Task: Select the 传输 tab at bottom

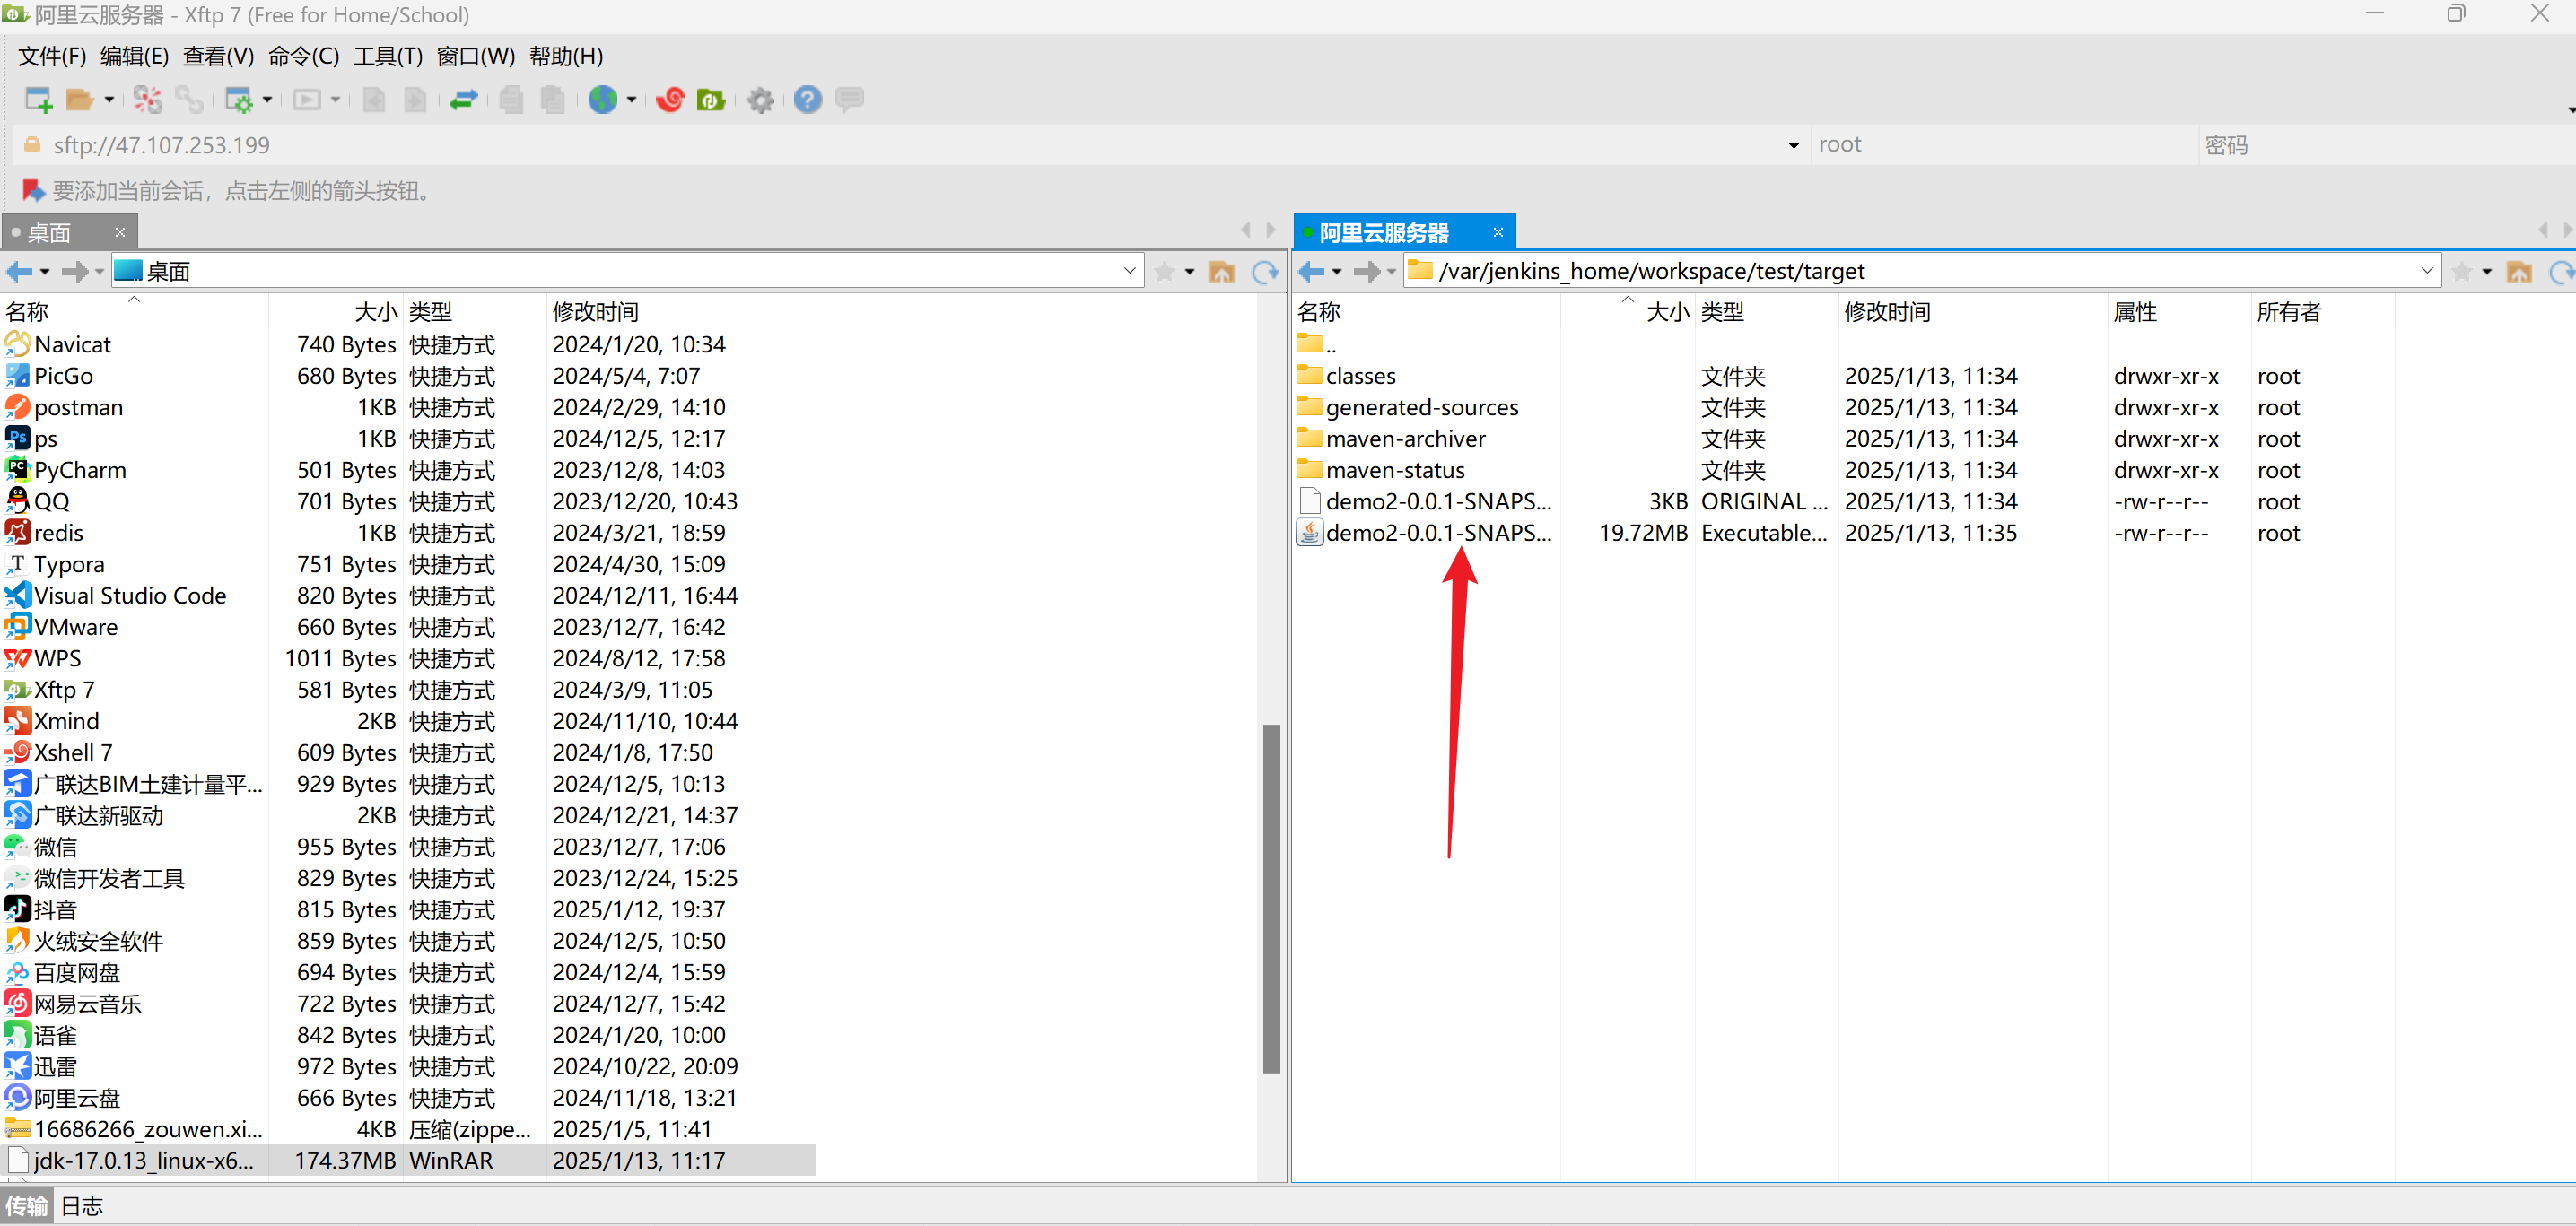Action: 27,1205
